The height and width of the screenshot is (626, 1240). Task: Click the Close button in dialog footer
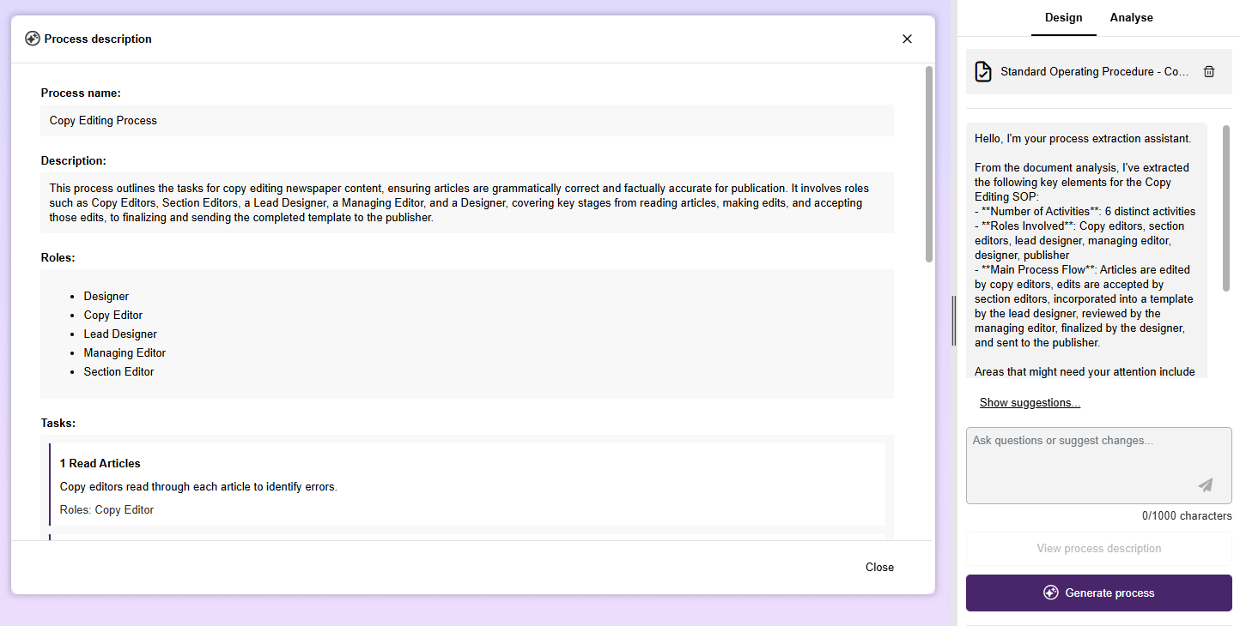[x=879, y=567]
